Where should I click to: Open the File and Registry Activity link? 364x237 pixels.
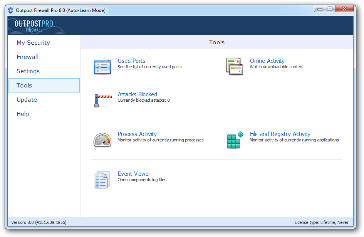pos(280,134)
